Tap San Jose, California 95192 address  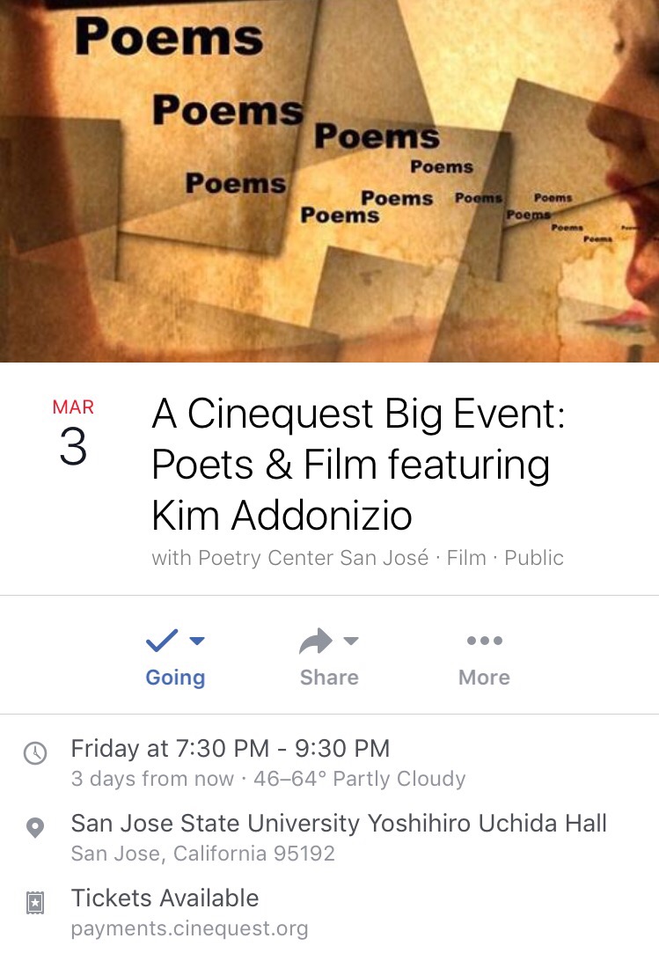(202, 854)
